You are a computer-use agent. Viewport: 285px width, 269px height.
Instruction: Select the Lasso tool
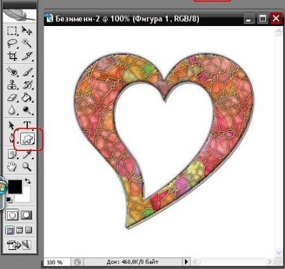[12, 43]
